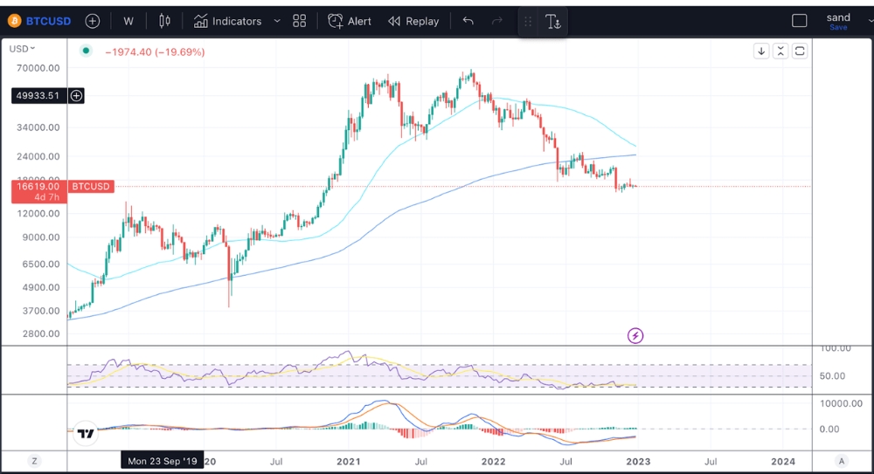Open the USD currency dropdown
The height and width of the screenshot is (474, 874).
23,49
